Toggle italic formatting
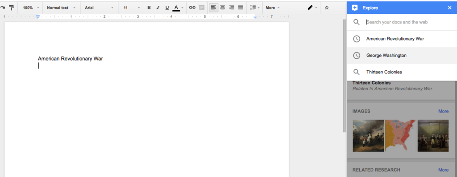The width and height of the screenshot is (457, 177). click(158, 8)
